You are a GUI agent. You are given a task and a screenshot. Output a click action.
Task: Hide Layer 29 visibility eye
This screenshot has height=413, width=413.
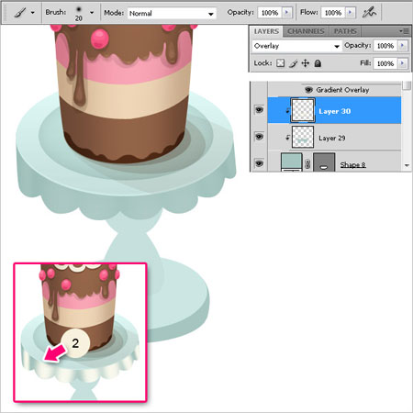point(259,137)
